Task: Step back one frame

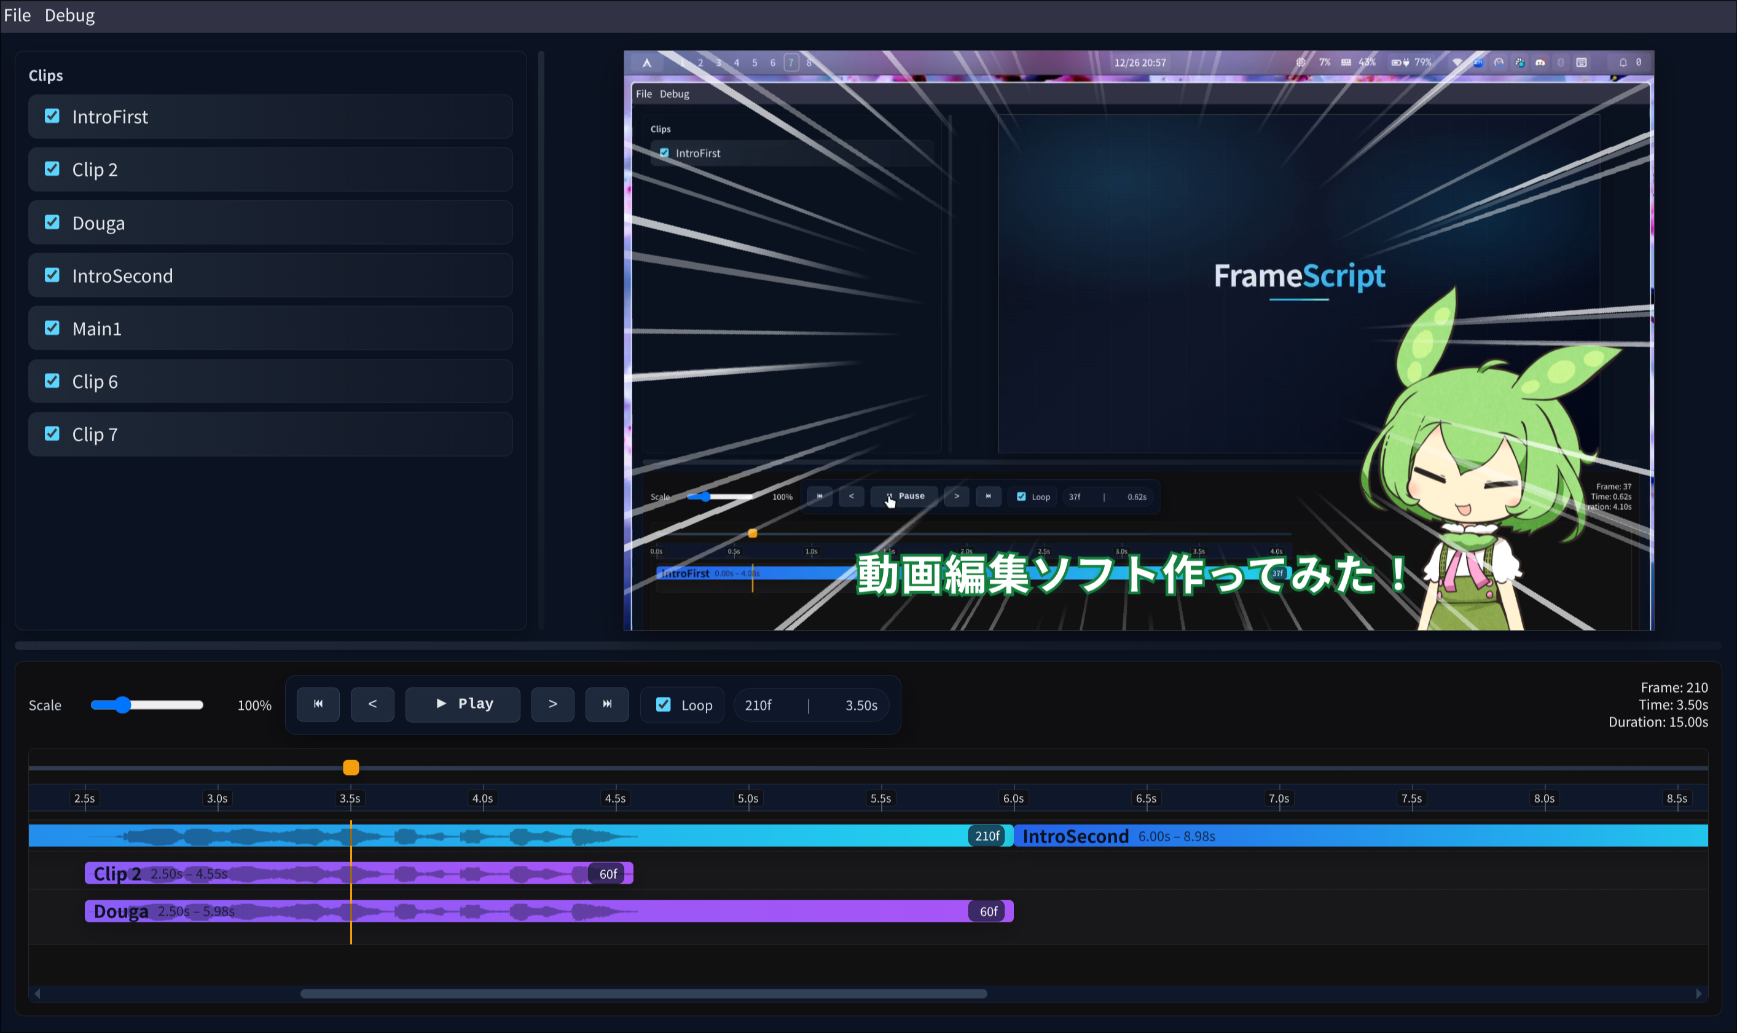Action: point(372,704)
